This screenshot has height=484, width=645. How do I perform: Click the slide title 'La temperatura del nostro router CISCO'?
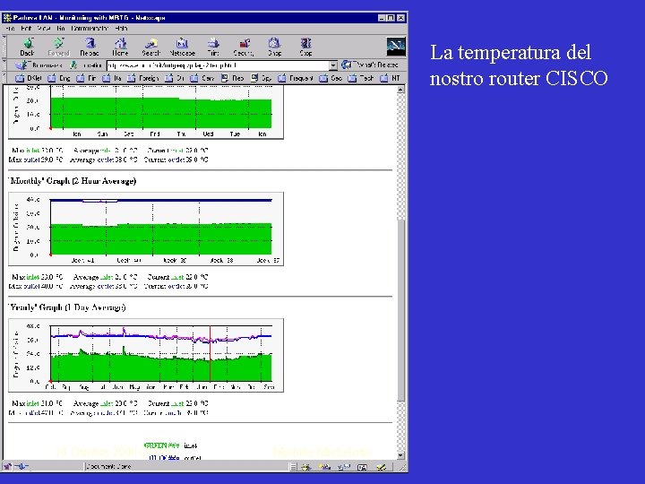pos(519,65)
